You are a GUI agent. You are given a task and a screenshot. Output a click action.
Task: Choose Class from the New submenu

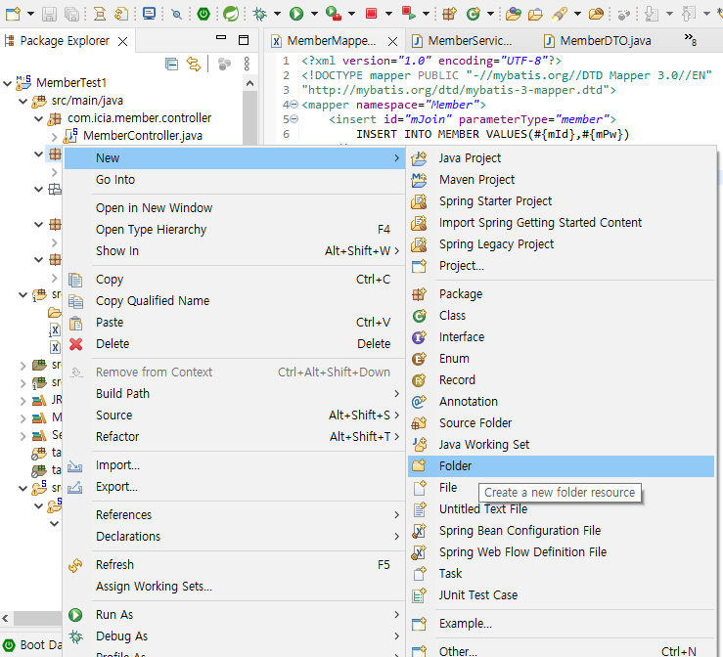[x=562, y=316]
